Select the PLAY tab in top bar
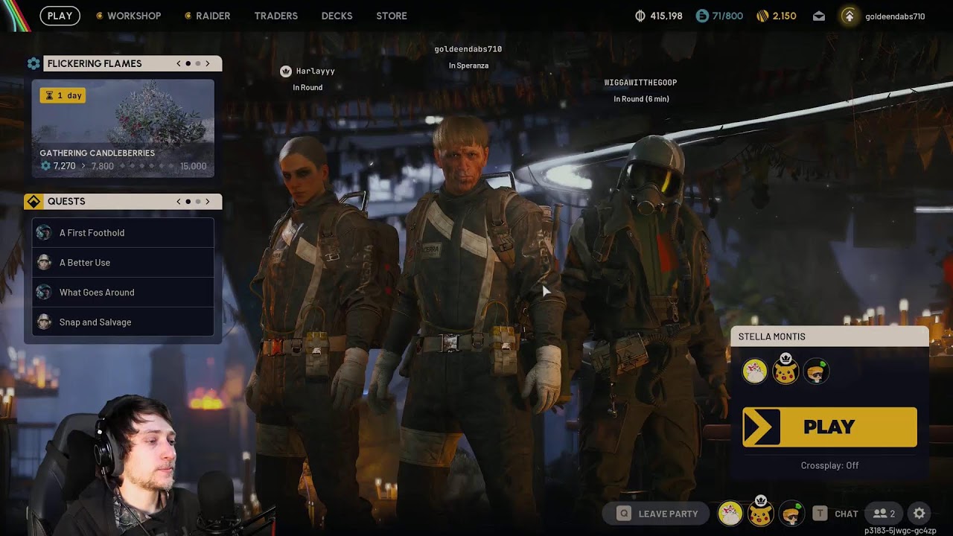 pos(60,16)
